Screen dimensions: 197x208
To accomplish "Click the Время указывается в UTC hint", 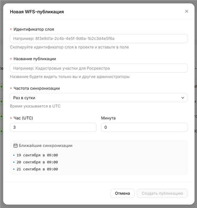I will point(35,106).
